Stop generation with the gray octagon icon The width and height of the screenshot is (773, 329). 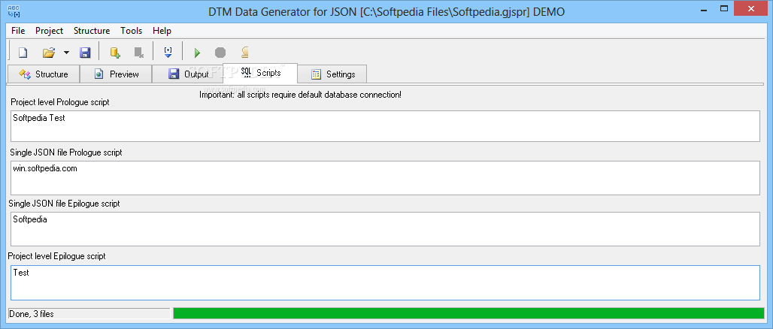220,53
